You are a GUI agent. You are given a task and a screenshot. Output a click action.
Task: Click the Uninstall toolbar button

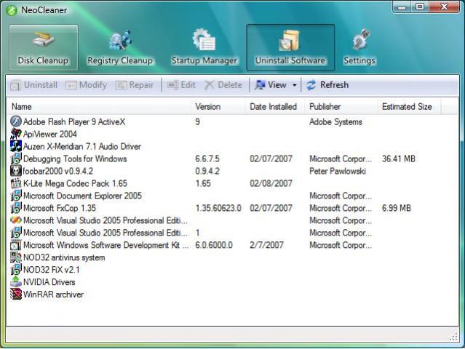(33, 85)
